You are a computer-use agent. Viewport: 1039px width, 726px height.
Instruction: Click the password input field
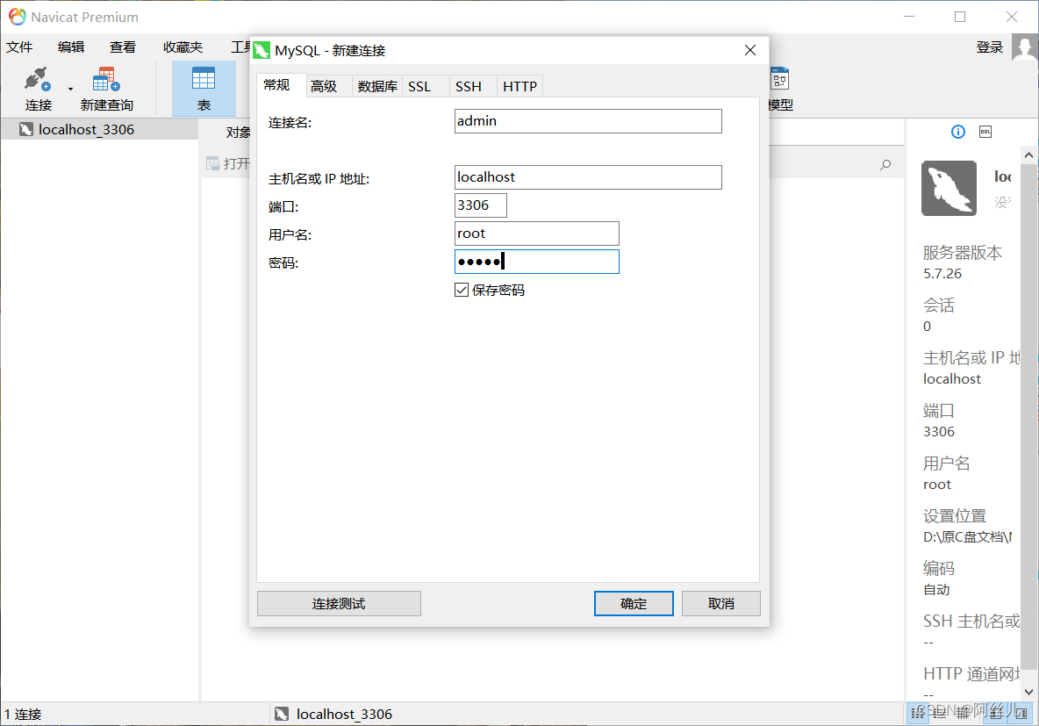537,262
